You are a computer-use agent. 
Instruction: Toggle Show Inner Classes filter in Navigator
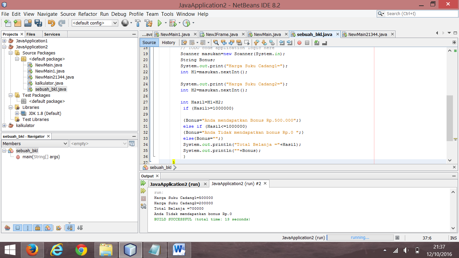tap(48, 228)
